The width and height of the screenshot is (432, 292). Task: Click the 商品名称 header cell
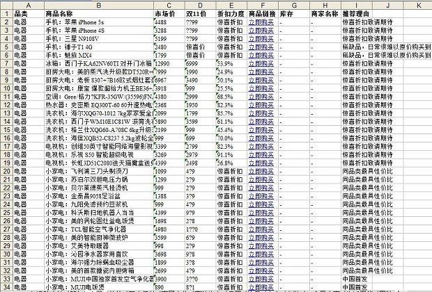point(99,14)
